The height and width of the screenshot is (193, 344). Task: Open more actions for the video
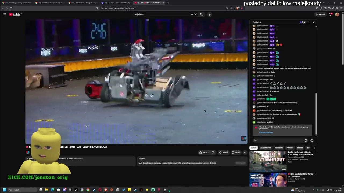(245, 153)
